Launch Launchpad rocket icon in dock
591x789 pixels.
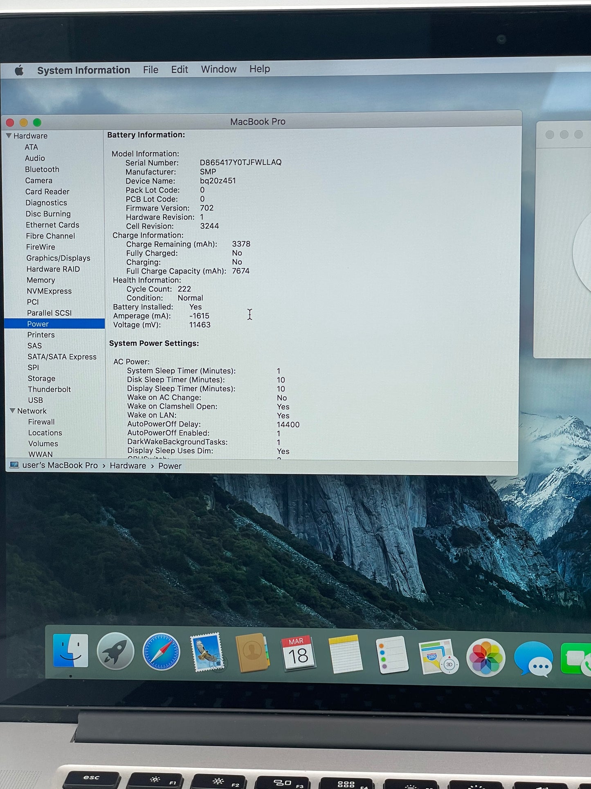(115, 651)
